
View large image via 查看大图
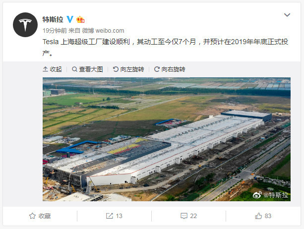pos(87,69)
